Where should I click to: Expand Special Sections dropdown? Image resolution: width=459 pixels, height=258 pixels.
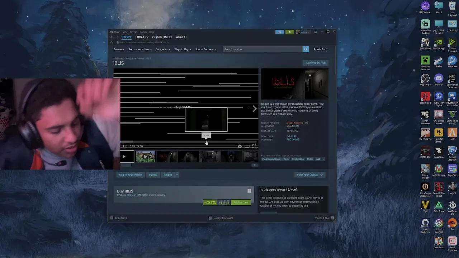(x=205, y=49)
